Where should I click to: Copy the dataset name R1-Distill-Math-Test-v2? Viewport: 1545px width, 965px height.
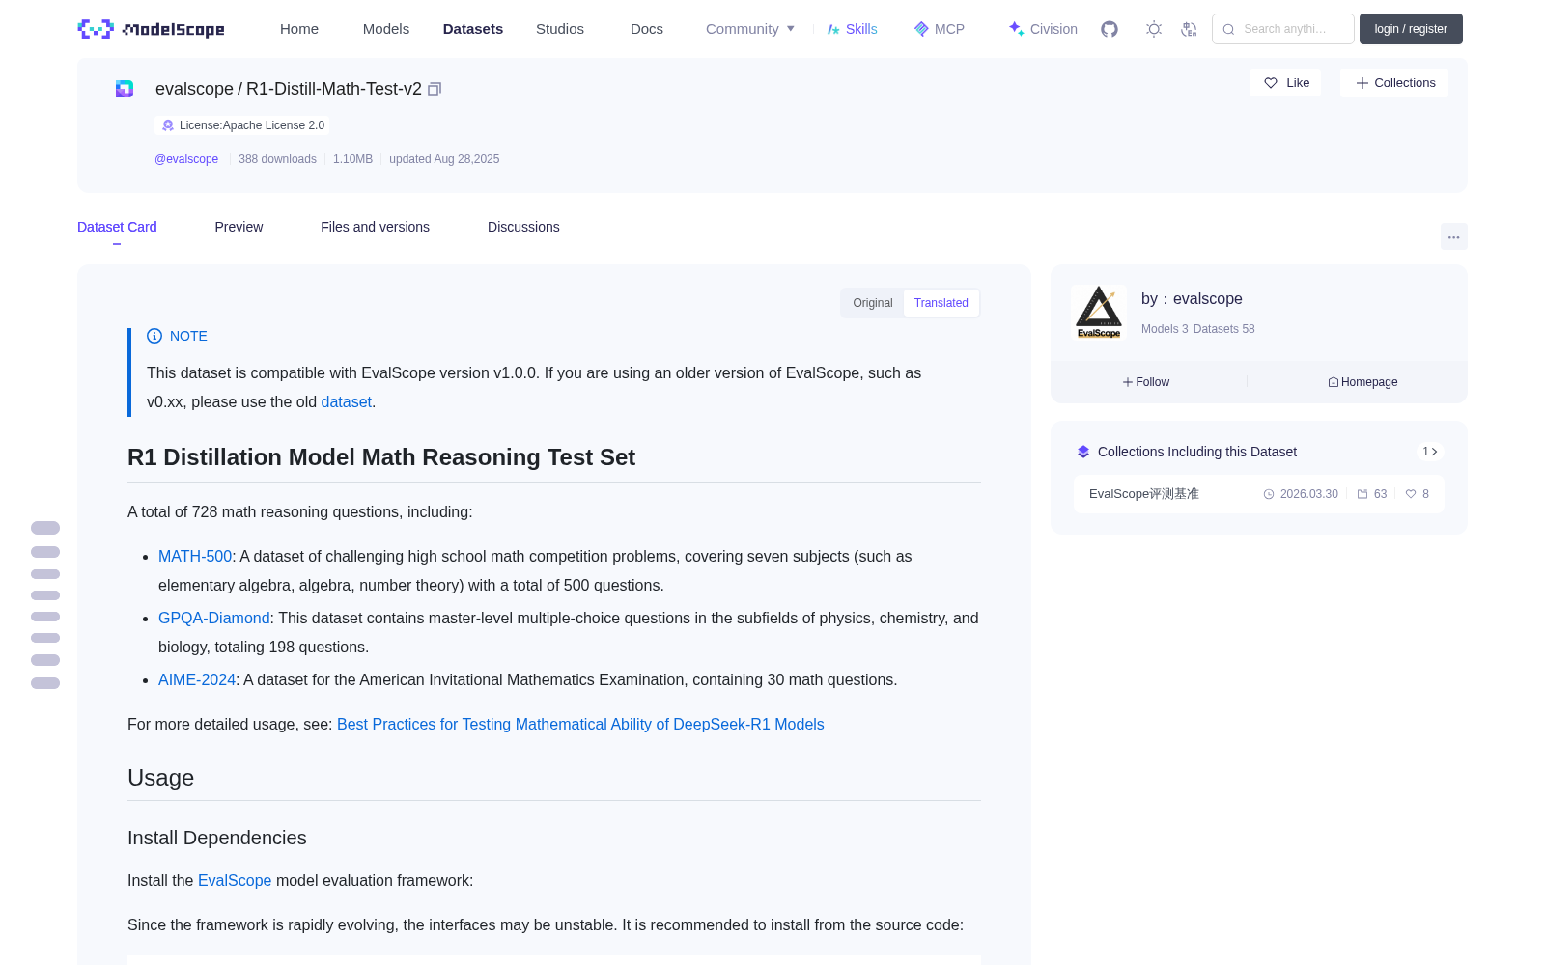click(435, 89)
